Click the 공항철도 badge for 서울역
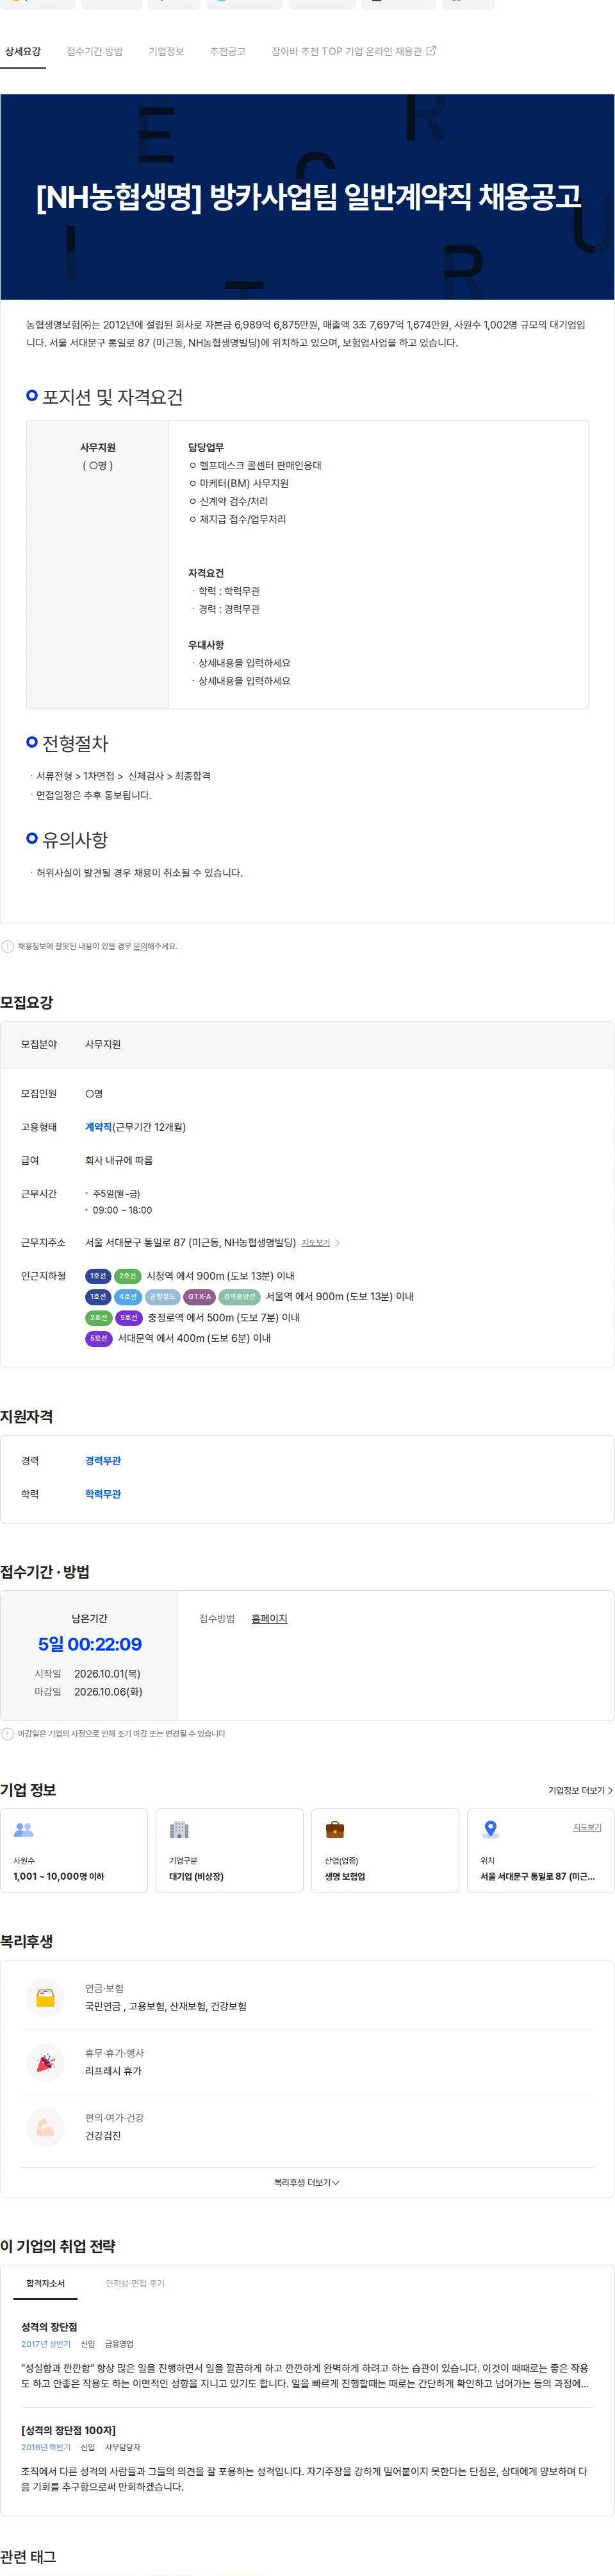Viewport: 615px width, 2576px height. pos(161,1297)
